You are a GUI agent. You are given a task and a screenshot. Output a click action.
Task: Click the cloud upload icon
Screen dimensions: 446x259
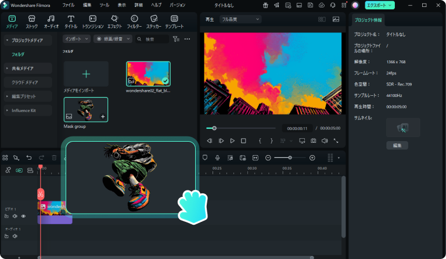pyautogui.click(x=321, y=5)
